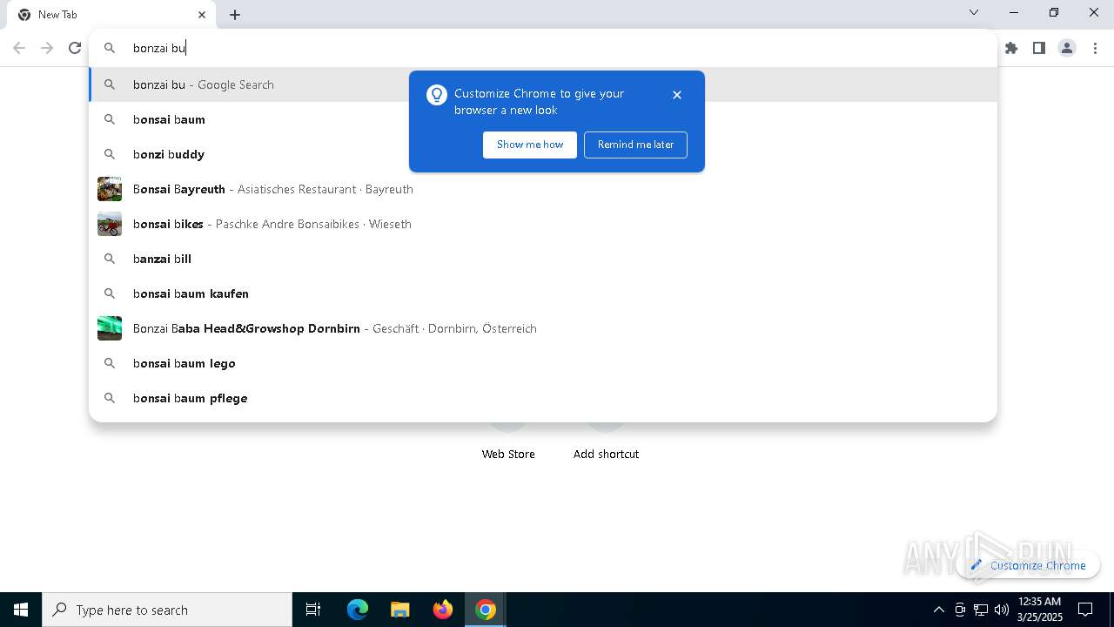
Task: Open the profile avatar icon
Action: pos(1067,49)
